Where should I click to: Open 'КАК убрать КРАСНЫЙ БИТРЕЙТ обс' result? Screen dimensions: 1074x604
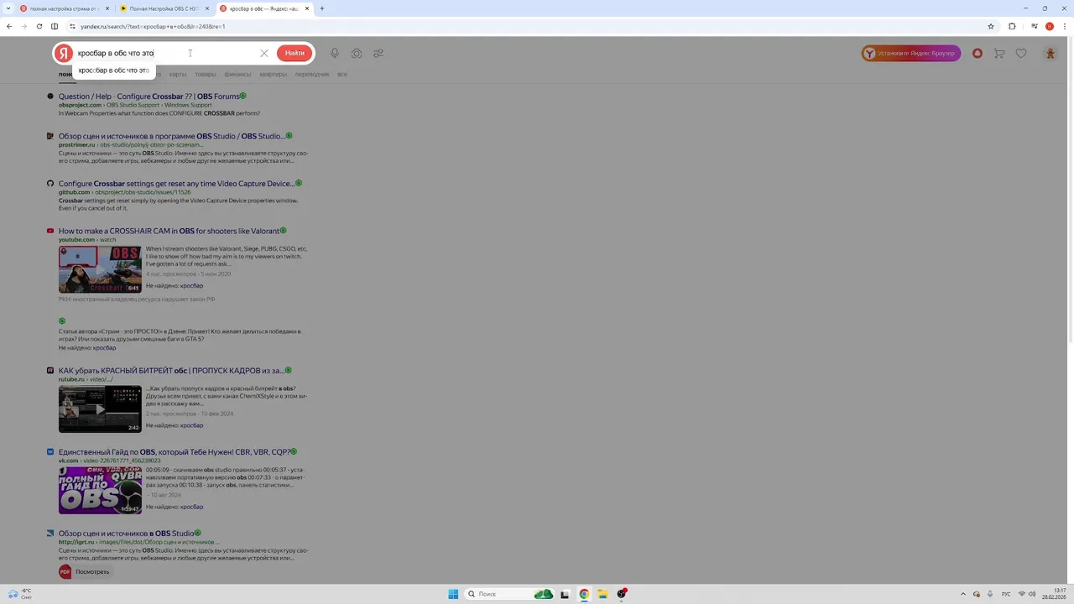coord(171,371)
